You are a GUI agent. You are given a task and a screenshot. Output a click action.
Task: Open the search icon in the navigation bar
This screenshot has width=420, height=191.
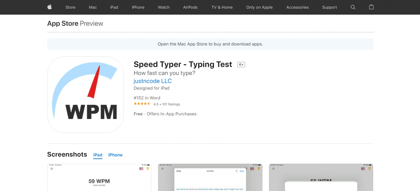pyautogui.click(x=353, y=7)
